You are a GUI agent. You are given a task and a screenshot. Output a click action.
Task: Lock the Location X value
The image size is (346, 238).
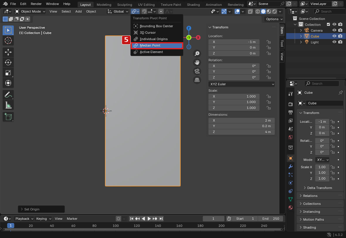[x=269, y=42]
